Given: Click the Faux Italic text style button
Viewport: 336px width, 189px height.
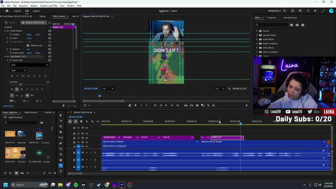Looking at the screenshot, I should point(17,76).
